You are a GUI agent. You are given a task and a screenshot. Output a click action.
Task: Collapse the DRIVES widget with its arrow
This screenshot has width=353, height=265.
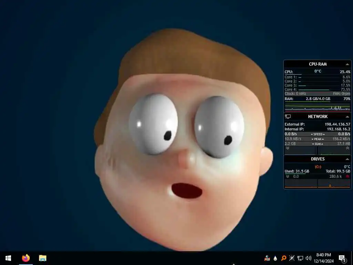(347, 159)
